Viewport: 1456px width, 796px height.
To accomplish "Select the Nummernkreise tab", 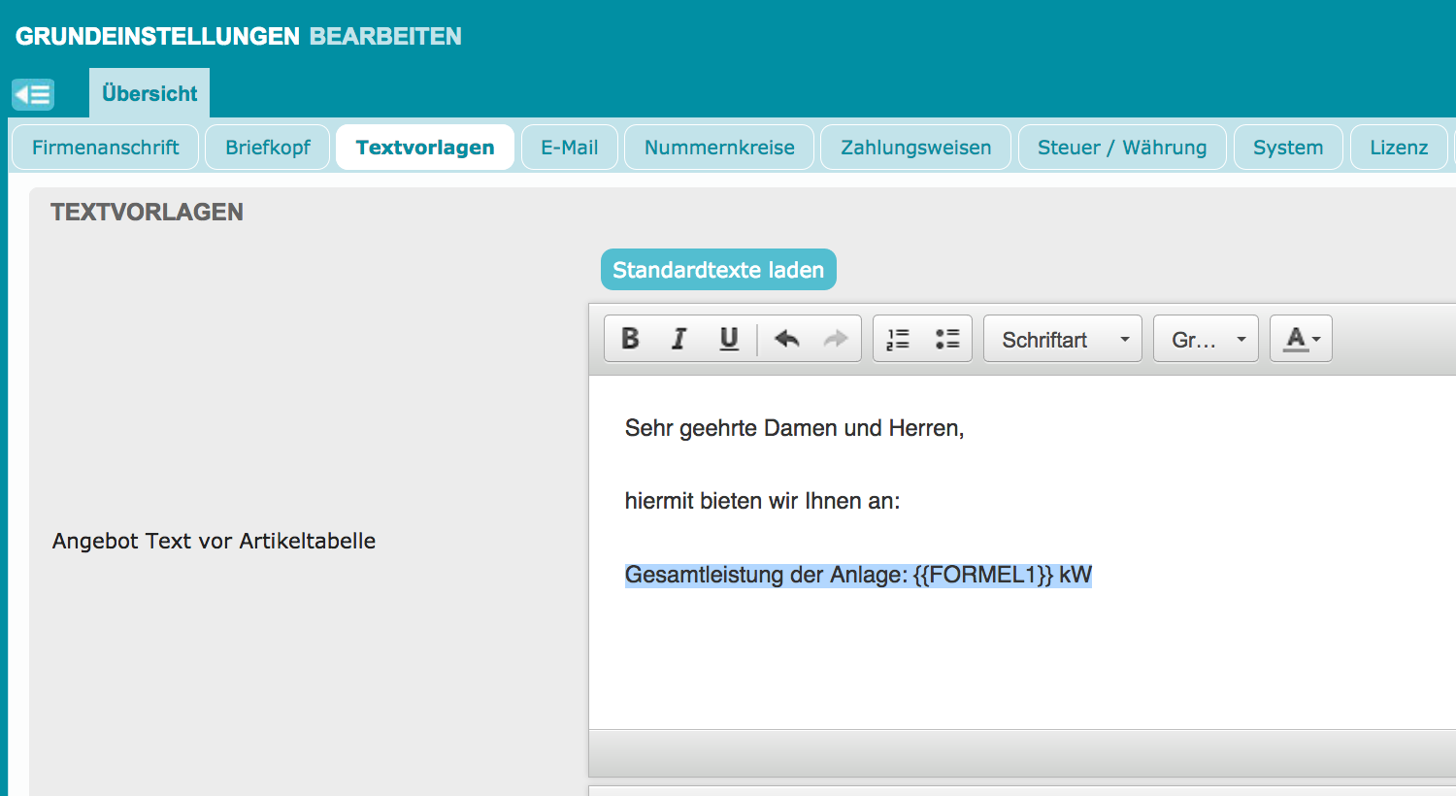I will [719, 148].
